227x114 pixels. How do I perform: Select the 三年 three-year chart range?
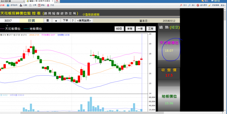point(151,29)
